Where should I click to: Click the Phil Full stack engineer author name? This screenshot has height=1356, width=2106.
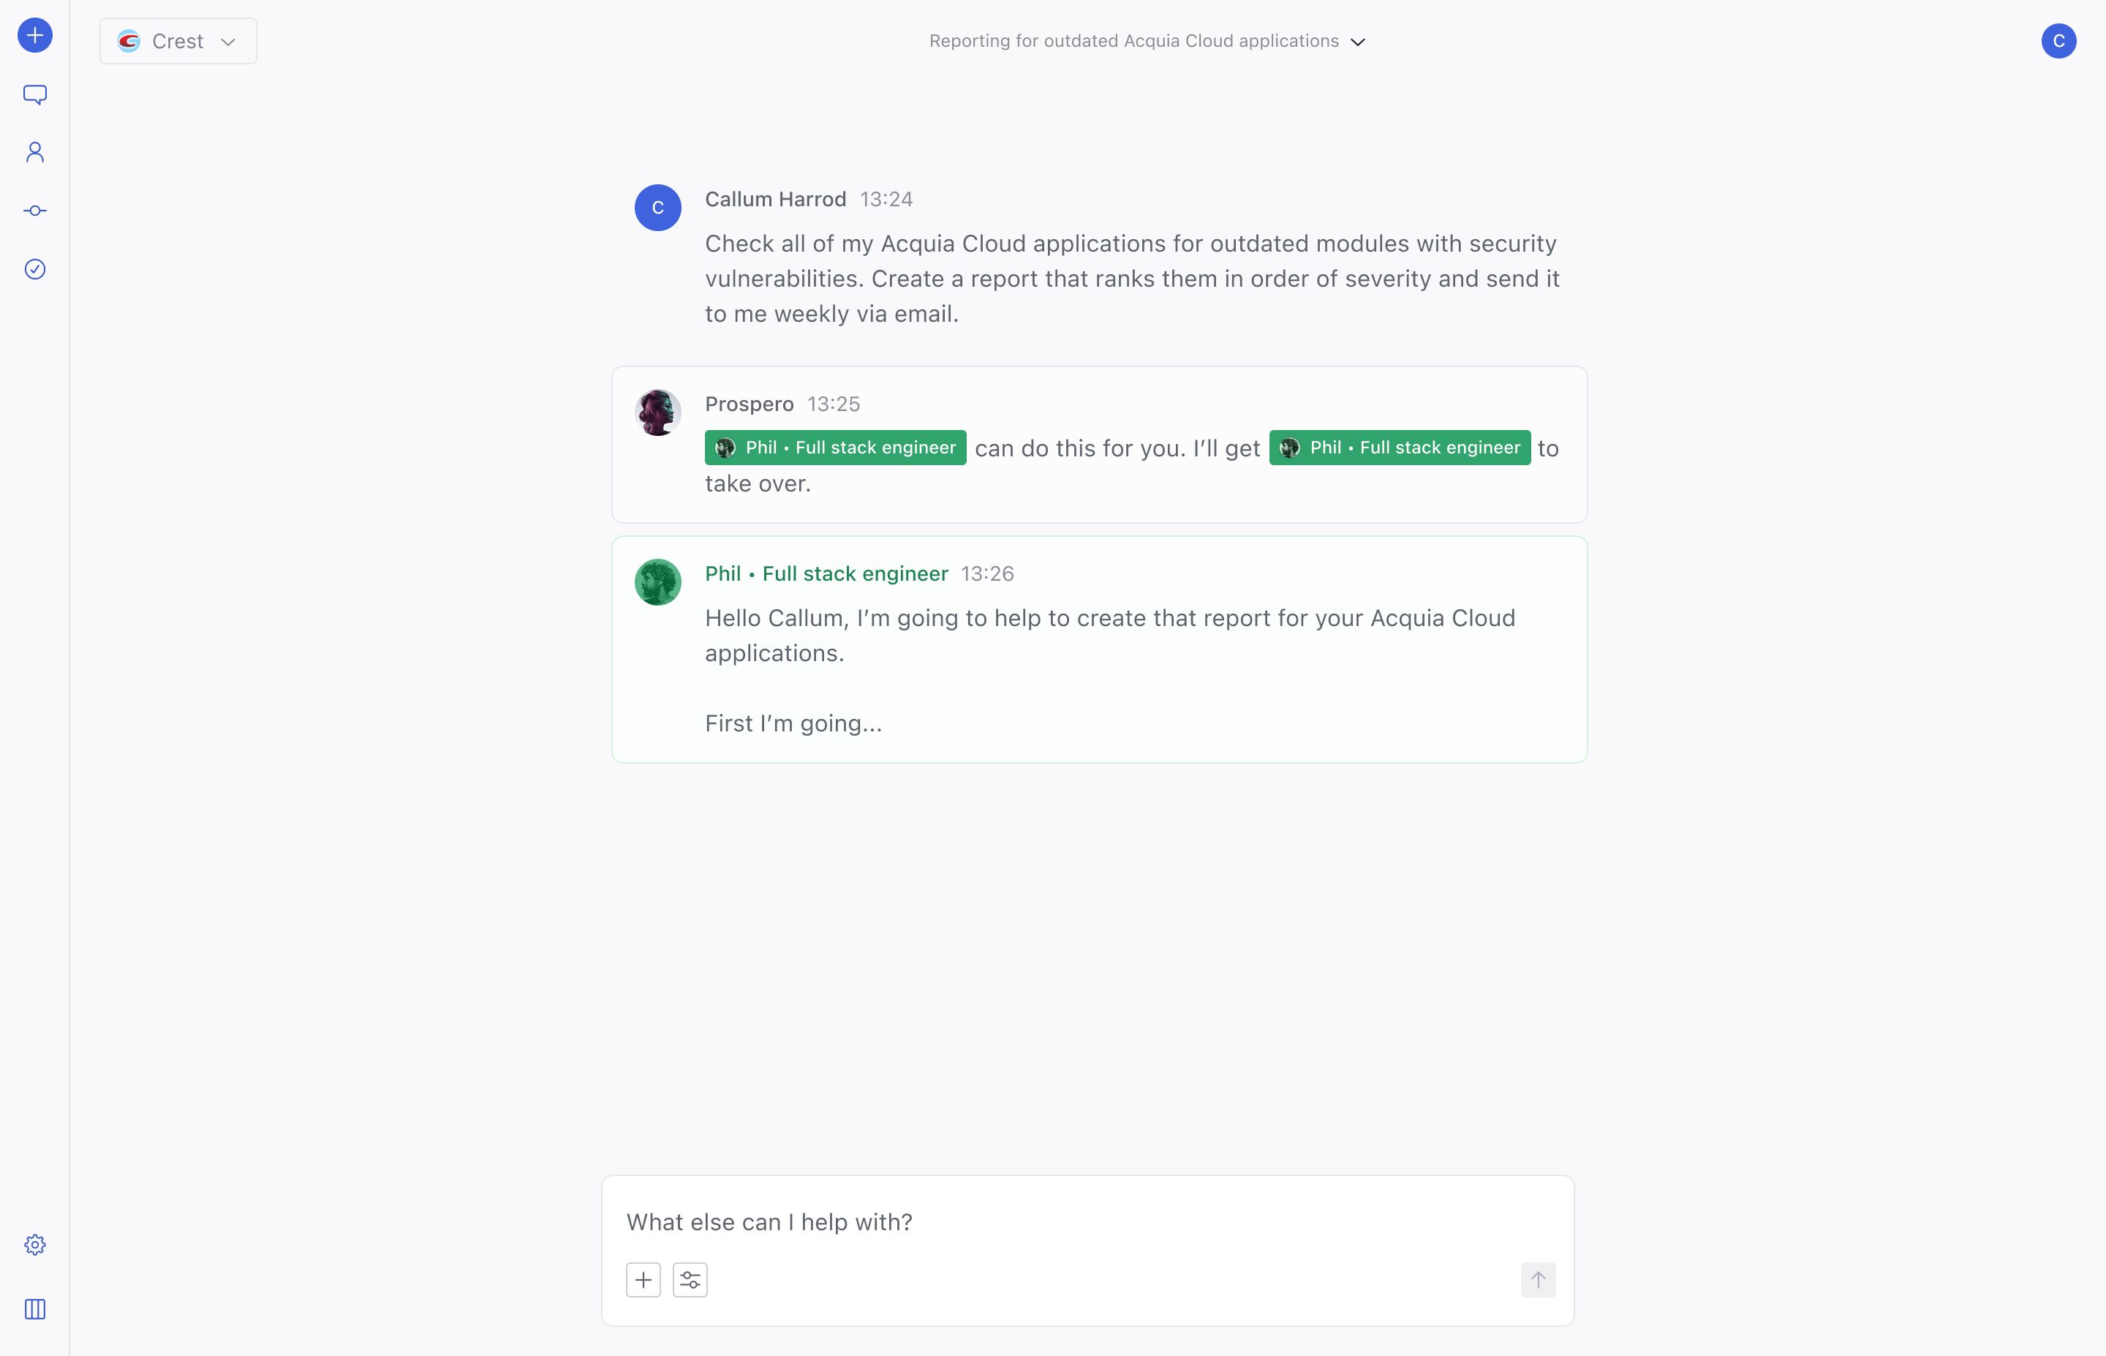tap(826, 574)
